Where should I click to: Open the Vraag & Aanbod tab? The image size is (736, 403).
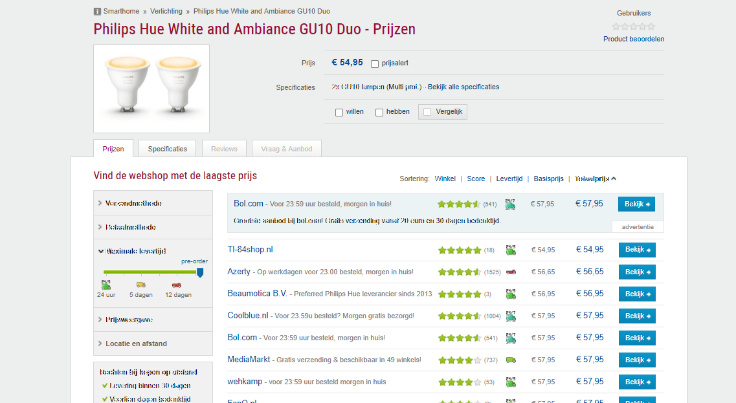[x=287, y=149]
